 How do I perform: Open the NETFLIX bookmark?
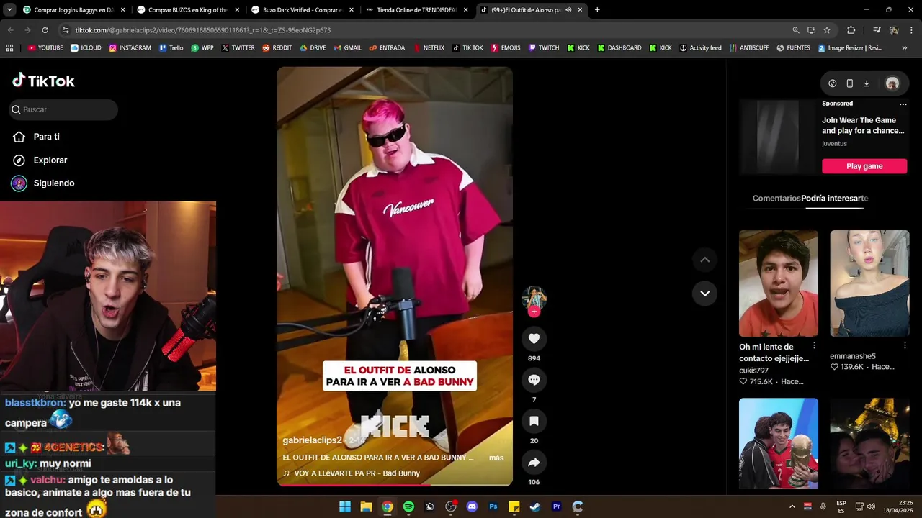pos(429,48)
